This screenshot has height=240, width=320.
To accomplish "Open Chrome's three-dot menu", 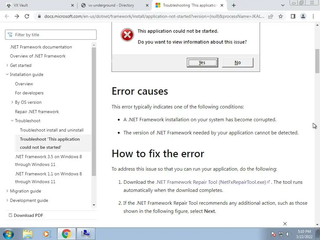I will pos(313,16).
